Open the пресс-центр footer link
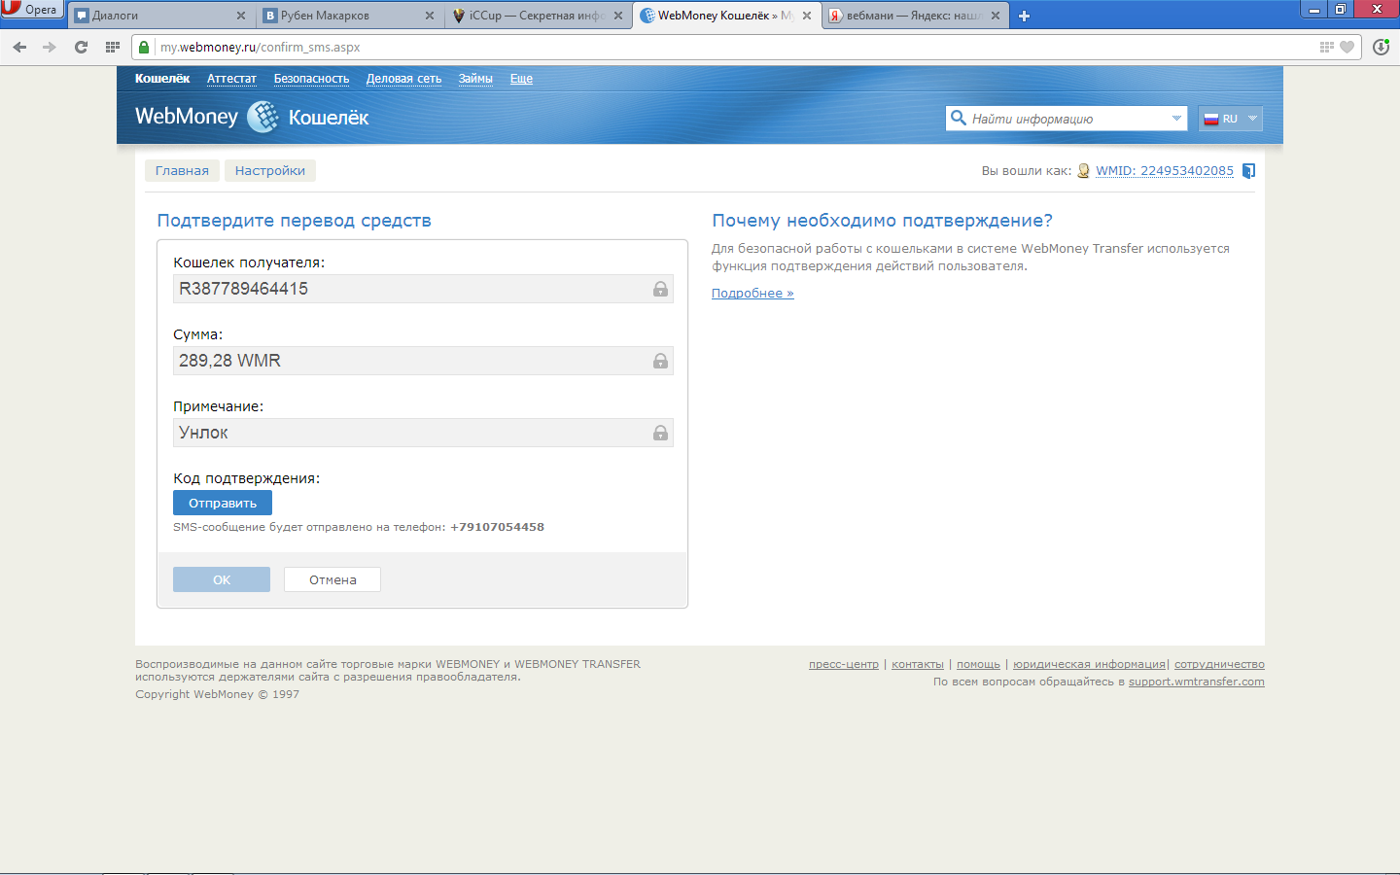 [844, 665]
